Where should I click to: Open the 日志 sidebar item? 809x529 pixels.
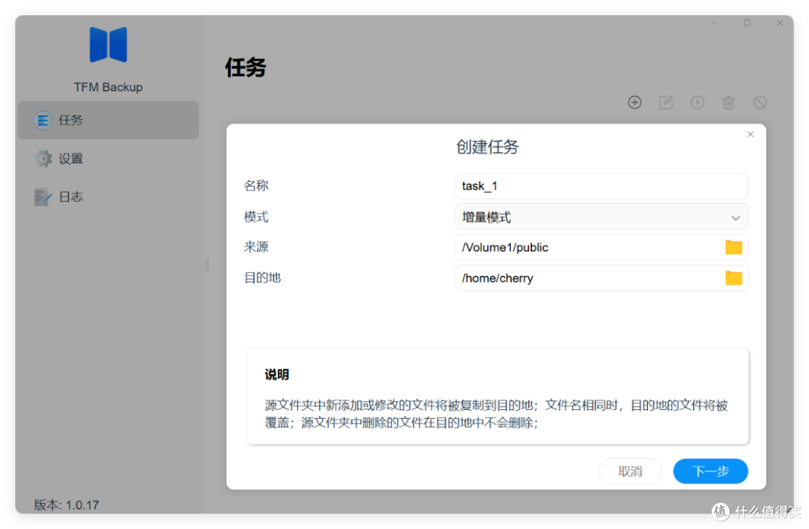109,196
